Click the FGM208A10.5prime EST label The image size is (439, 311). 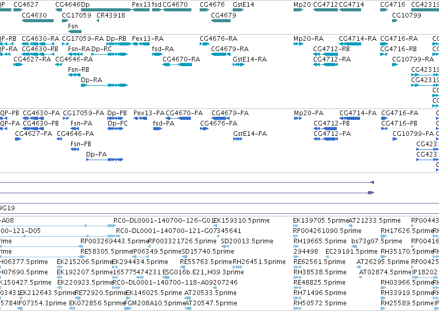click(155, 303)
